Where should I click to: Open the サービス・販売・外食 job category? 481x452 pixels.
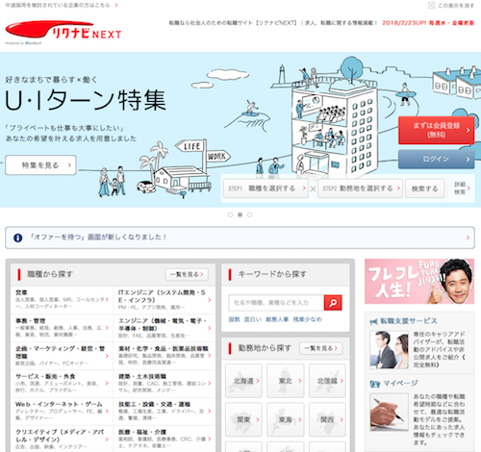pyautogui.click(x=62, y=384)
